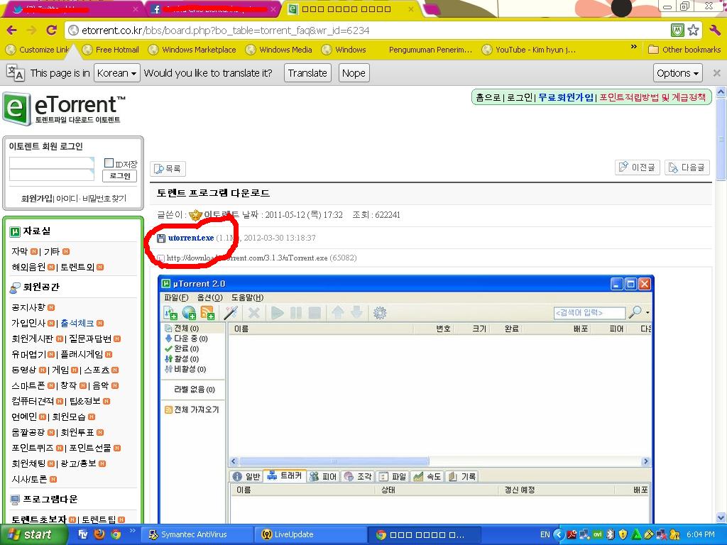Select the 트래커 tab in µTorrent
The width and height of the screenshot is (727, 545).
tap(285, 476)
